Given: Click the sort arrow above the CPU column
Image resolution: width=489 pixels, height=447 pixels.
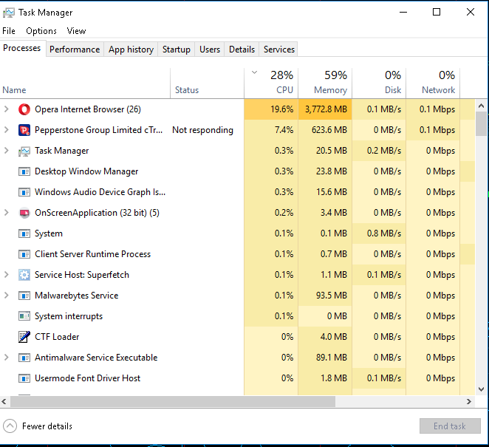Looking at the screenshot, I should click(x=255, y=72).
